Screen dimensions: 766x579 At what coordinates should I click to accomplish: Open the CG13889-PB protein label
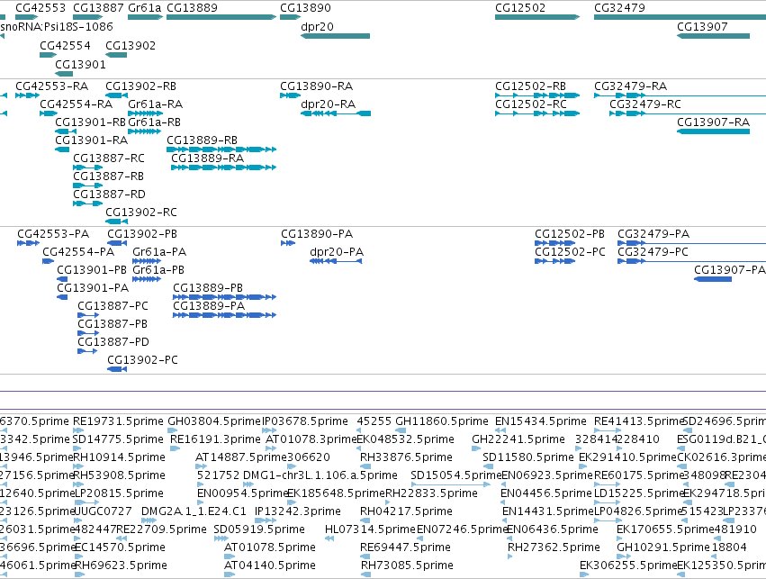coord(208,289)
